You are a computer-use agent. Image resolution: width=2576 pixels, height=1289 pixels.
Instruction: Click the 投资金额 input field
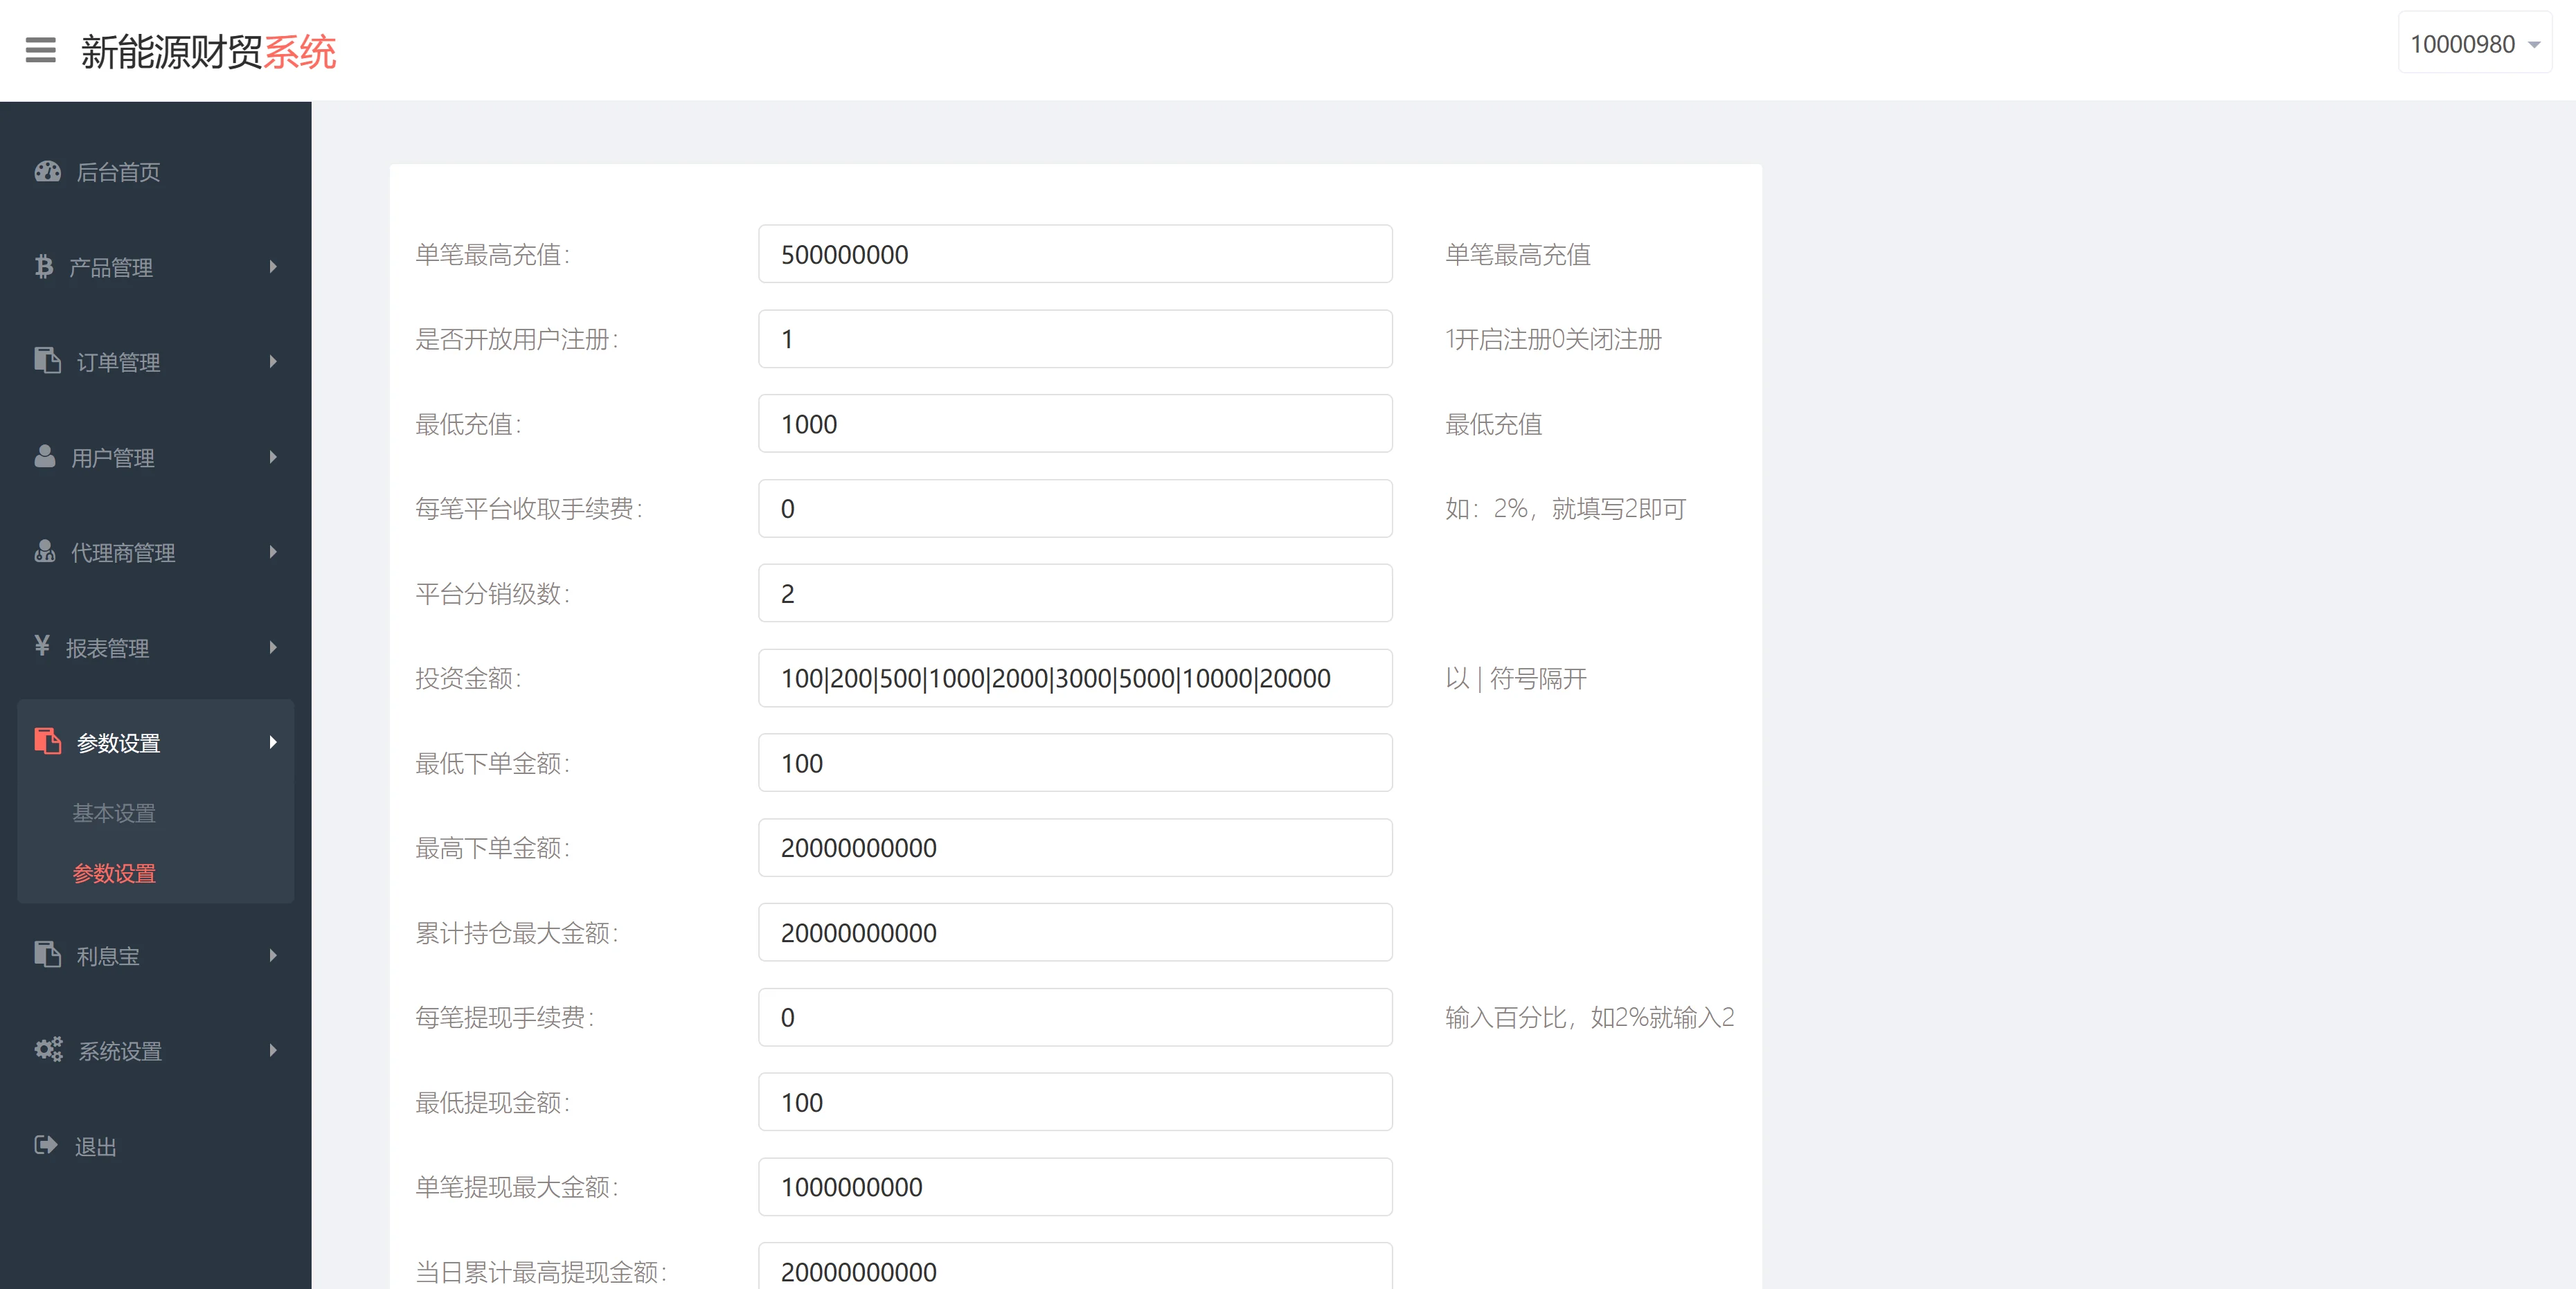pyautogui.click(x=1074, y=679)
